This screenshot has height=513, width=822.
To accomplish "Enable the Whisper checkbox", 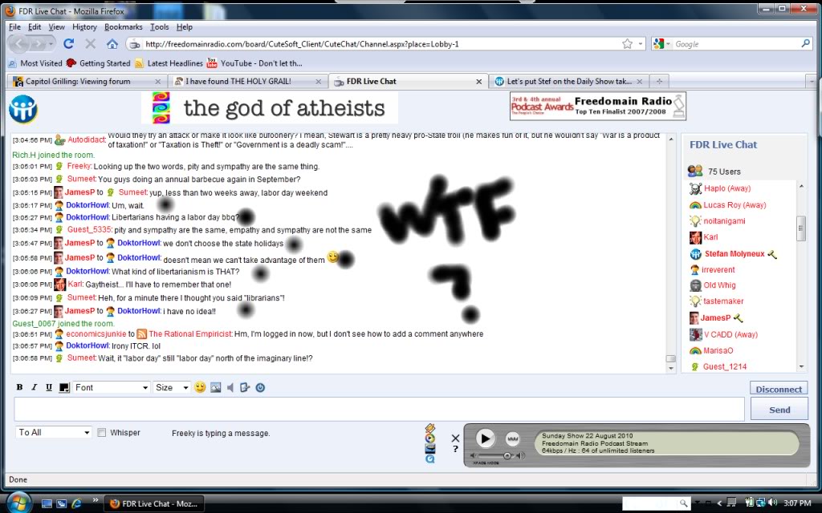I will click(102, 432).
